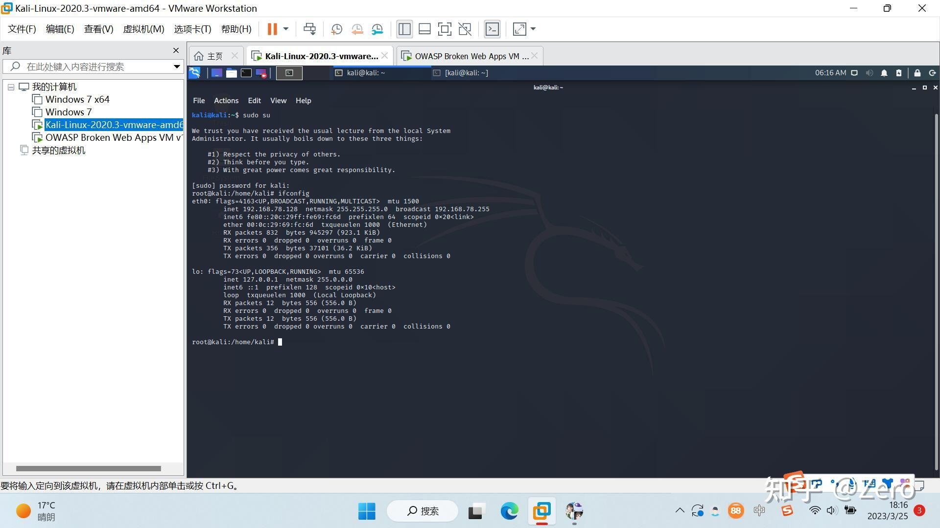Toggle the library sidebar panel view
This screenshot has width=940, height=528.
click(404, 29)
